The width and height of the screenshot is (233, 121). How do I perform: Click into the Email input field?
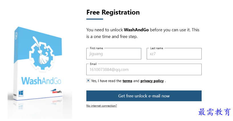click(x=144, y=69)
